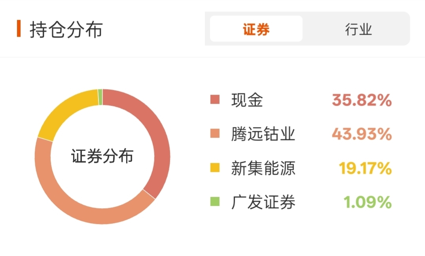The height and width of the screenshot is (256, 425).
Task: Switch to the 证券 tab
Action: 256,29
